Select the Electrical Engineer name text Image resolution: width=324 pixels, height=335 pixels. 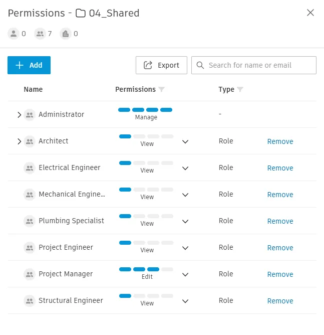point(69,167)
